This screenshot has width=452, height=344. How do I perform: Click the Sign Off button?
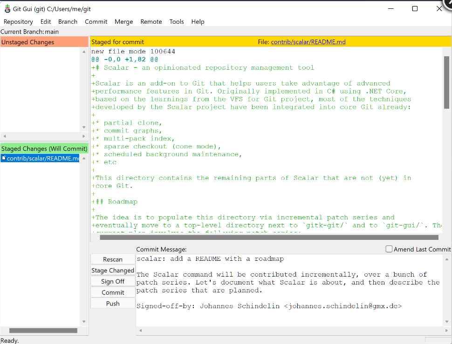coord(113,281)
